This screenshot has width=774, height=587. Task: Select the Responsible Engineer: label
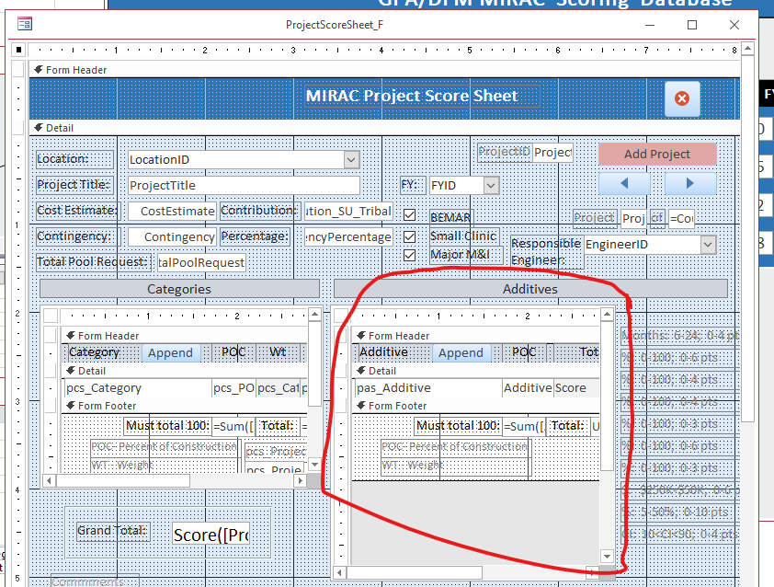coord(546,251)
